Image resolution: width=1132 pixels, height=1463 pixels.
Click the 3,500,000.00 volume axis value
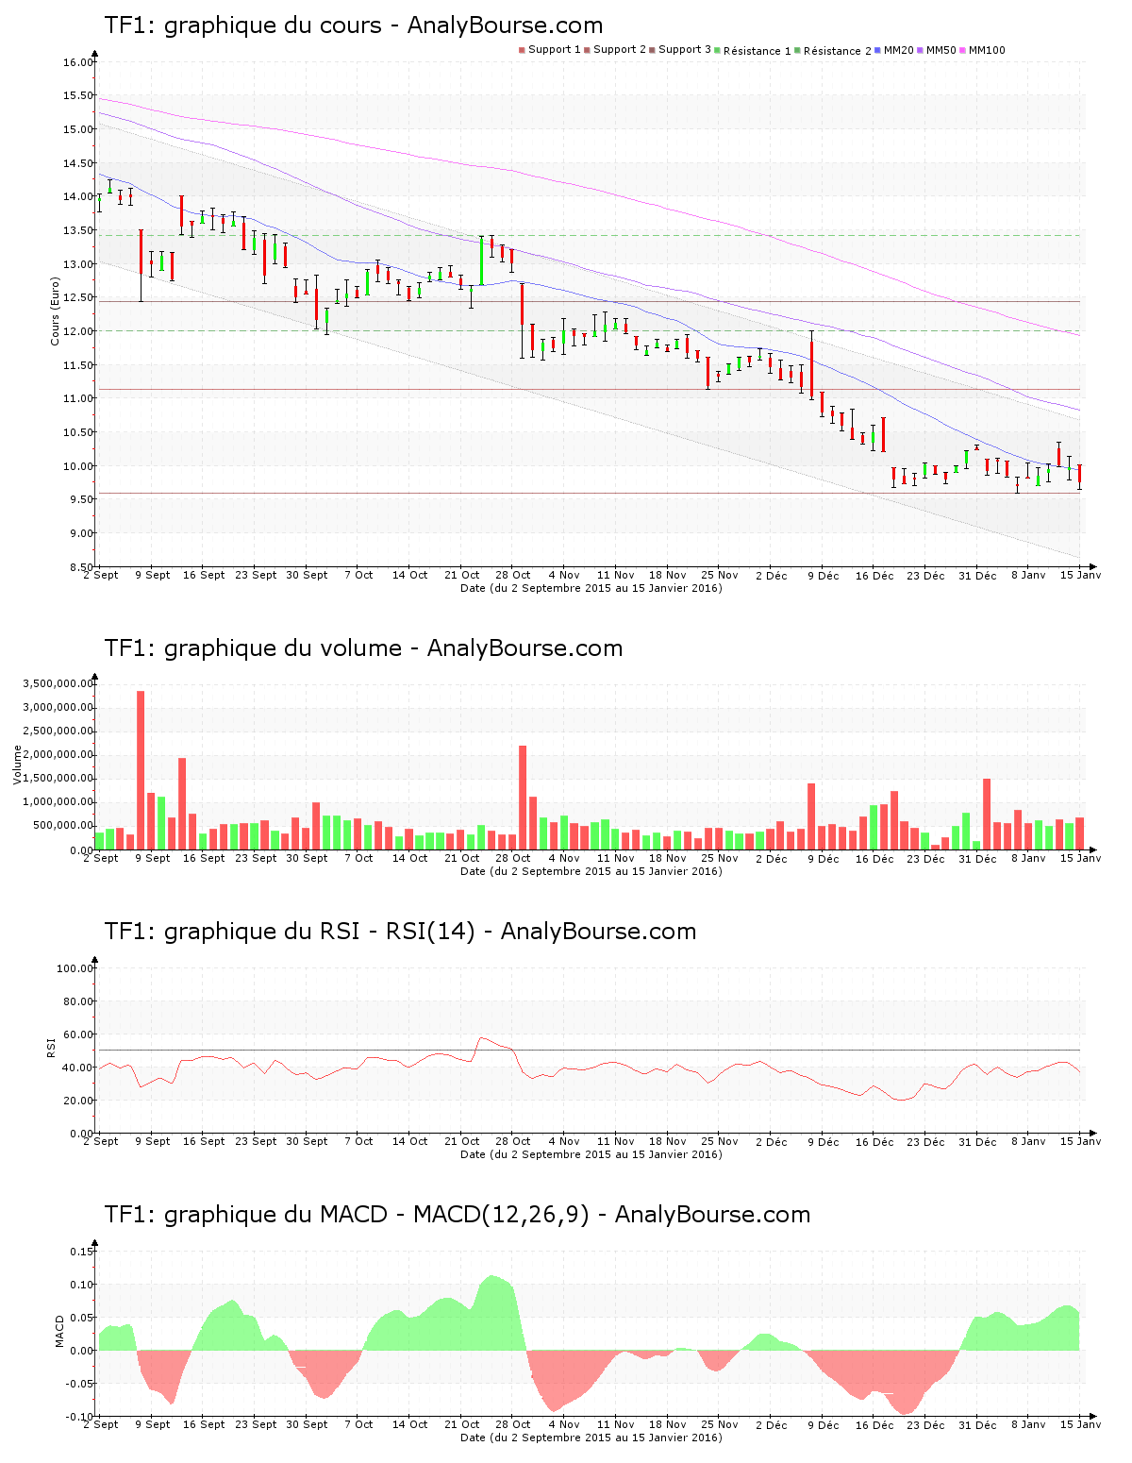(59, 683)
